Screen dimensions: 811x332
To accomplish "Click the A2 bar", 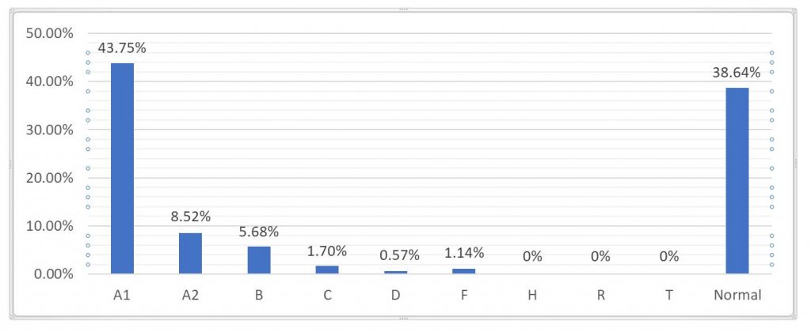I will 190,253.
